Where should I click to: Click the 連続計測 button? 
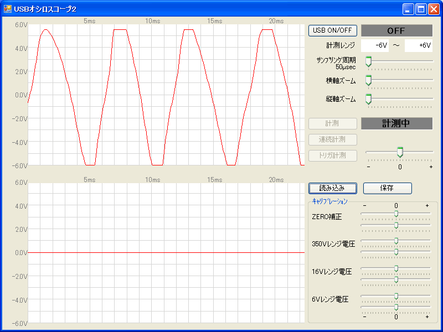tap(333, 139)
